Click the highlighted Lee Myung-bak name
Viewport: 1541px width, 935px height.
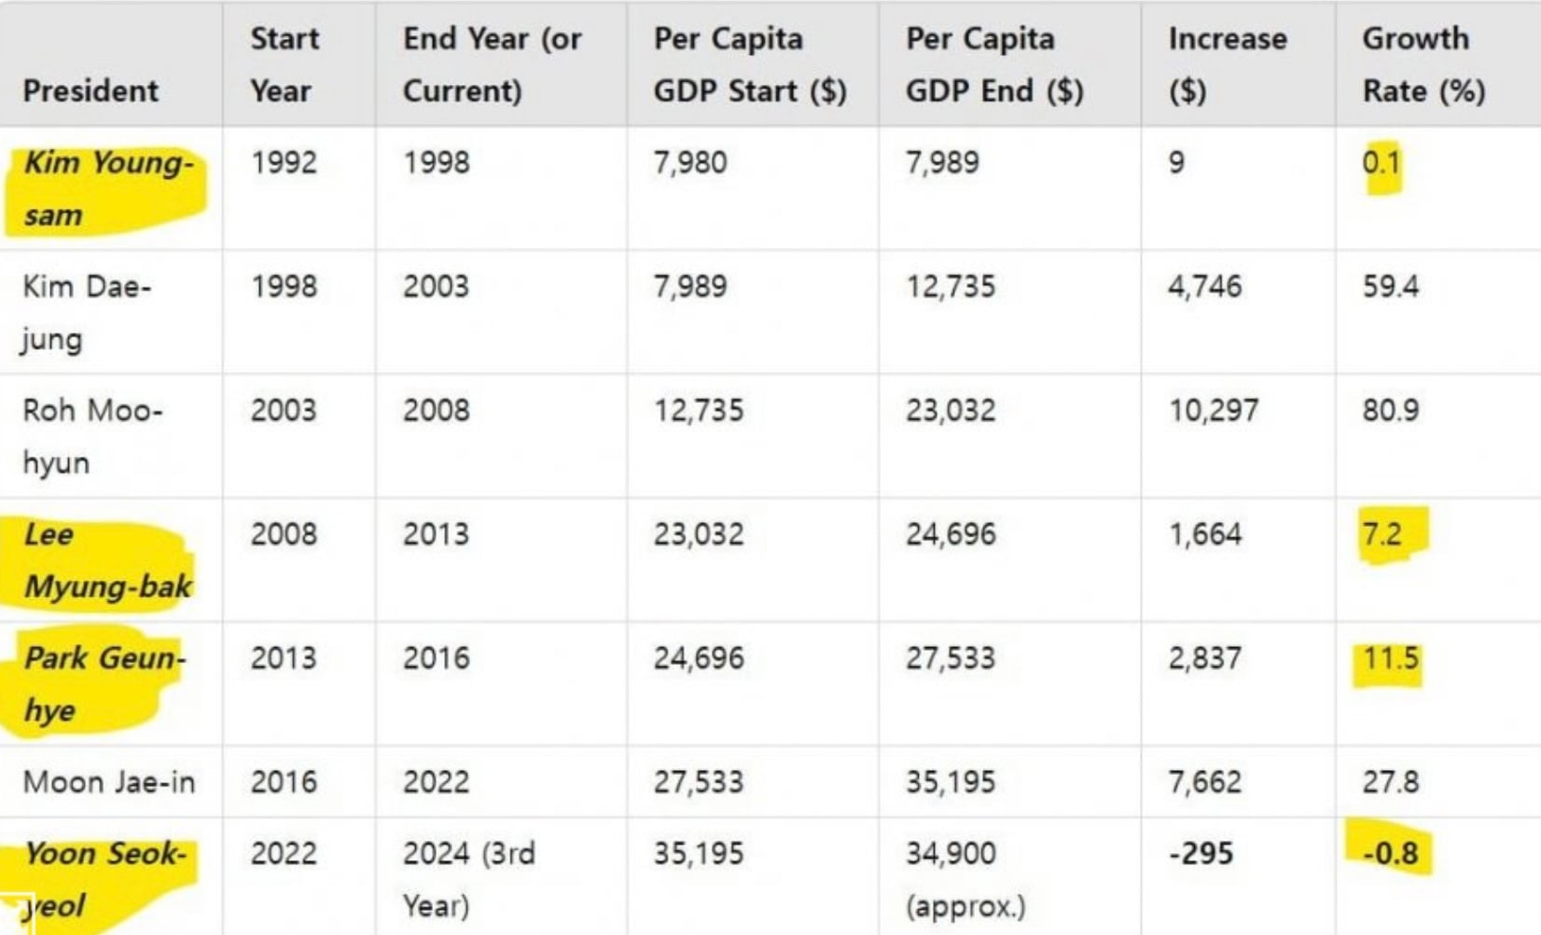pos(107,560)
